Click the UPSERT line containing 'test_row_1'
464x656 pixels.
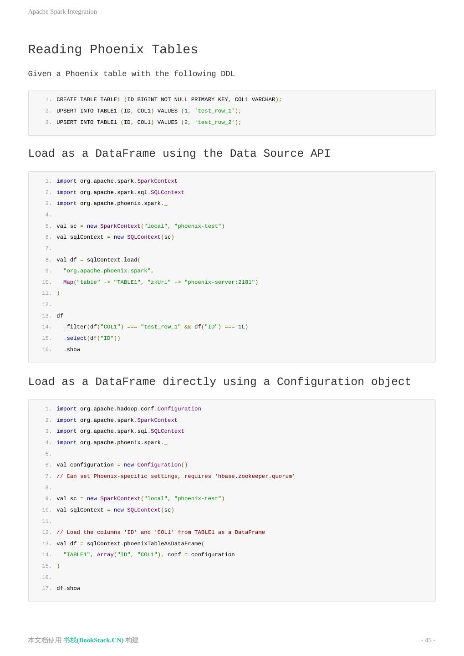pyautogui.click(x=149, y=111)
